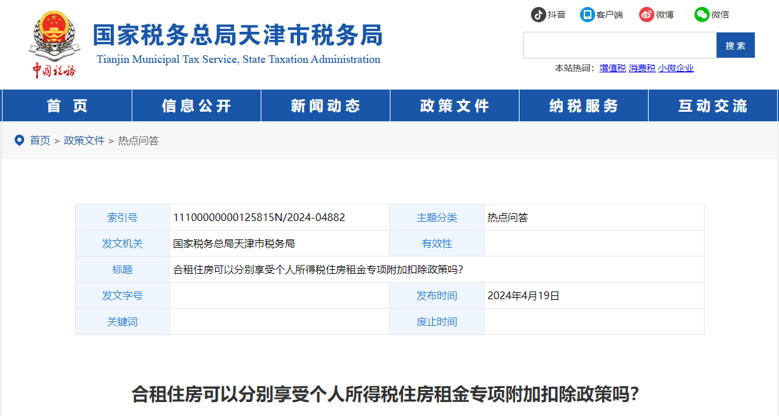
Task: Click the China Tax emblem logo
Action: point(54,44)
